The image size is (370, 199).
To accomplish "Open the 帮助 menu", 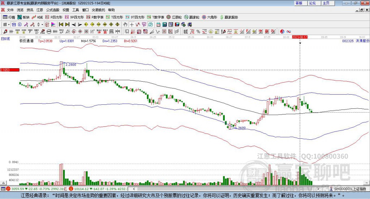I will (x=111, y=10).
